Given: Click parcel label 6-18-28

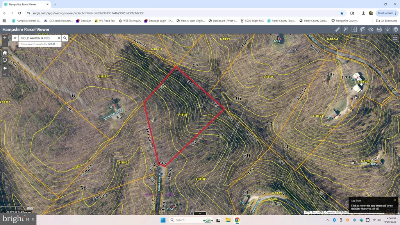Looking at the screenshot, I should click(x=182, y=114).
